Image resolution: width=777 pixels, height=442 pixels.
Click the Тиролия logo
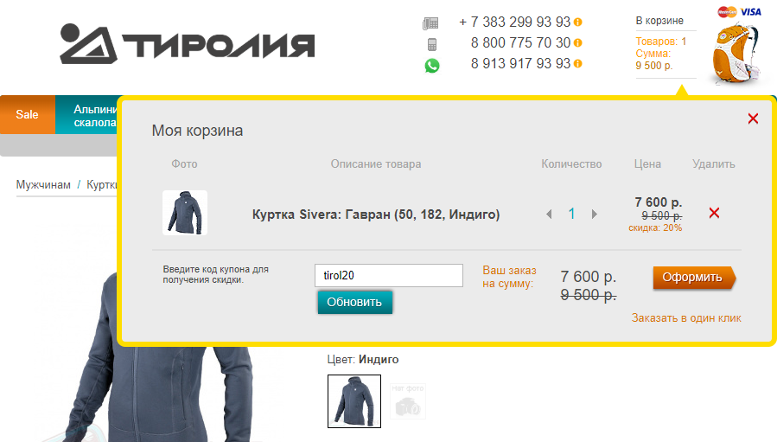188,43
